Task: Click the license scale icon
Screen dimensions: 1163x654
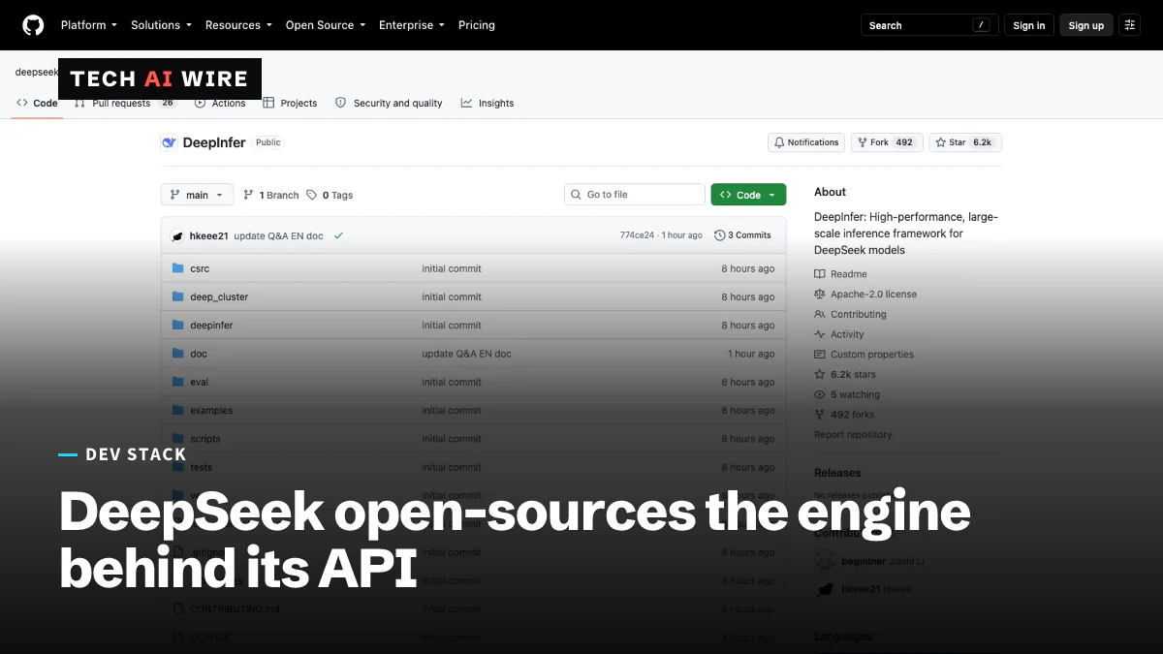Action: click(x=820, y=294)
